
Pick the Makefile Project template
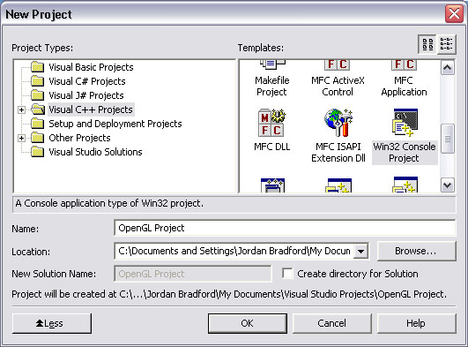click(271, 79)
